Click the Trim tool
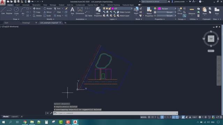The image size is (223, 125). (x=57, y=8)
